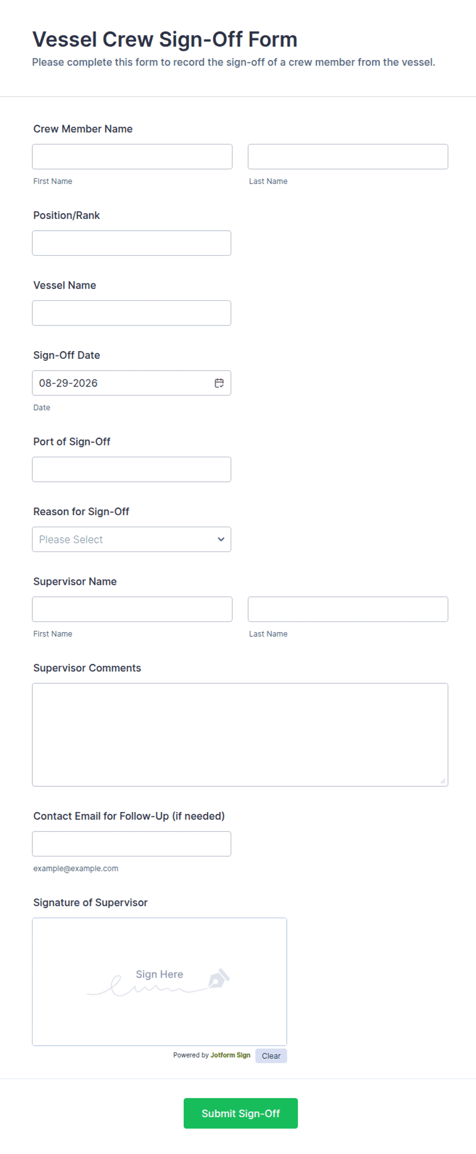Viewport: 476px width, 1154px height.
Task: Open the Jotform Sign link
Action: pyautogui.click(x=230, y=1055)
